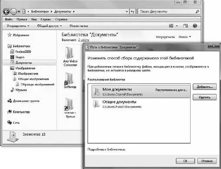Close the library locations dialog
Screen dimensions: 221x169
pyautogui.click(x=214, y=46)
